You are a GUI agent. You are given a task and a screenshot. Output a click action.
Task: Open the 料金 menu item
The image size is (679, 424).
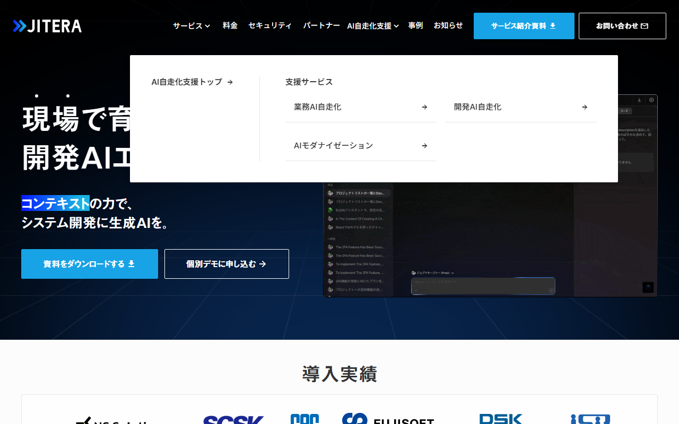pos(230,25)
